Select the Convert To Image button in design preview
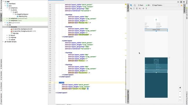The image size is (188, 105). [156, 30]
